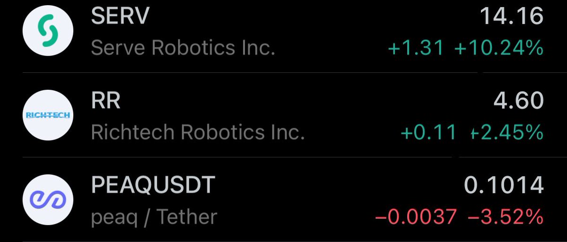567x242 pixels.
Task: Tap the green Serve Robotics logo icon
Action: (48, 30)
